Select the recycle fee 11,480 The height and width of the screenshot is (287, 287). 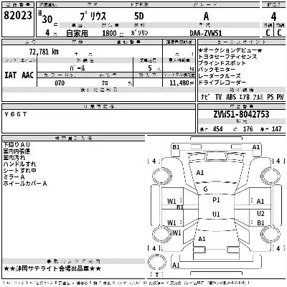pyautogui.click(x=179, y=83)
